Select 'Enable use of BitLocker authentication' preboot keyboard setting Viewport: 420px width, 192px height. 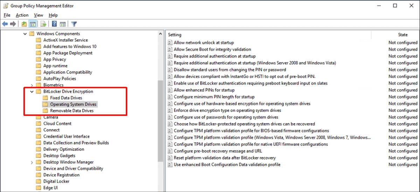pos(251,83)
